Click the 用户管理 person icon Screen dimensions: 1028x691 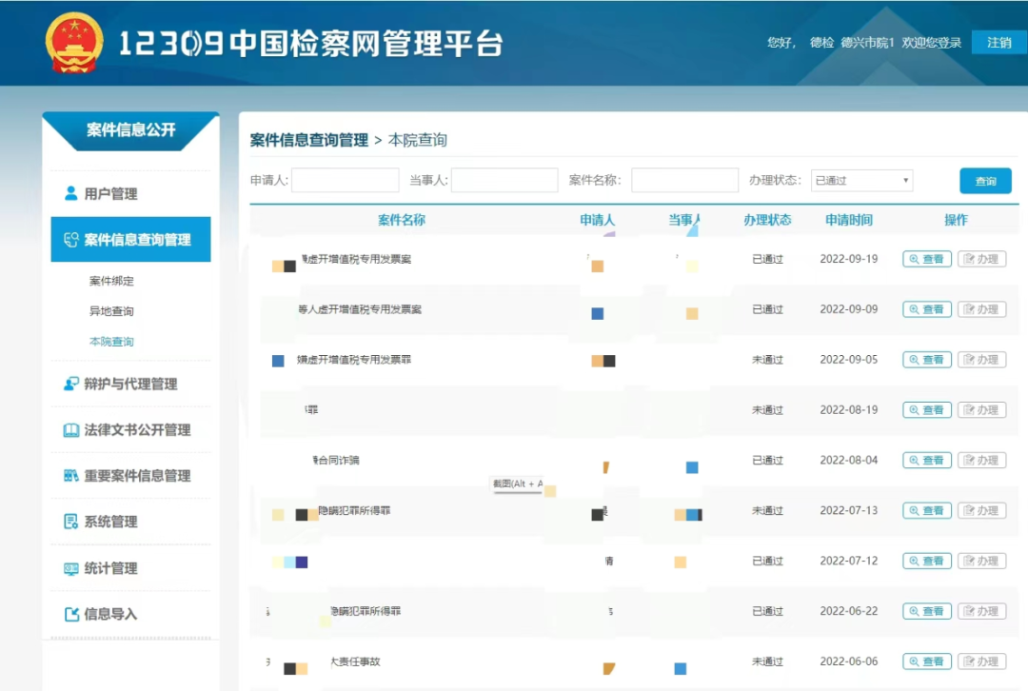70,193
